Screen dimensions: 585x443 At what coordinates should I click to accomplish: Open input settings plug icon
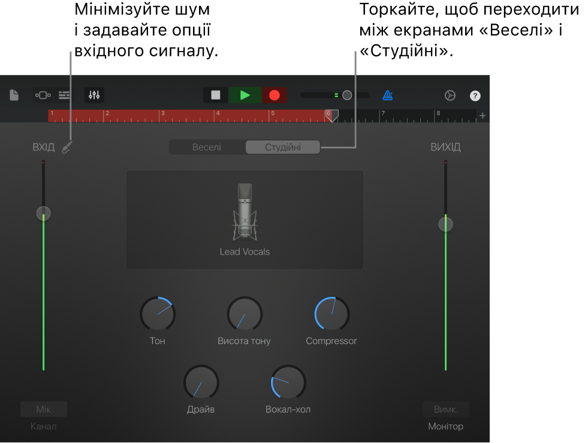pyautogui.click(x=67, y=147)
